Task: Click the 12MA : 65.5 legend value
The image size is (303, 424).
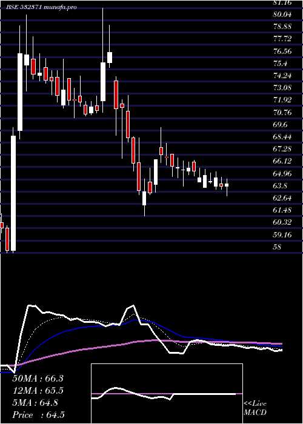Action: 38,391
